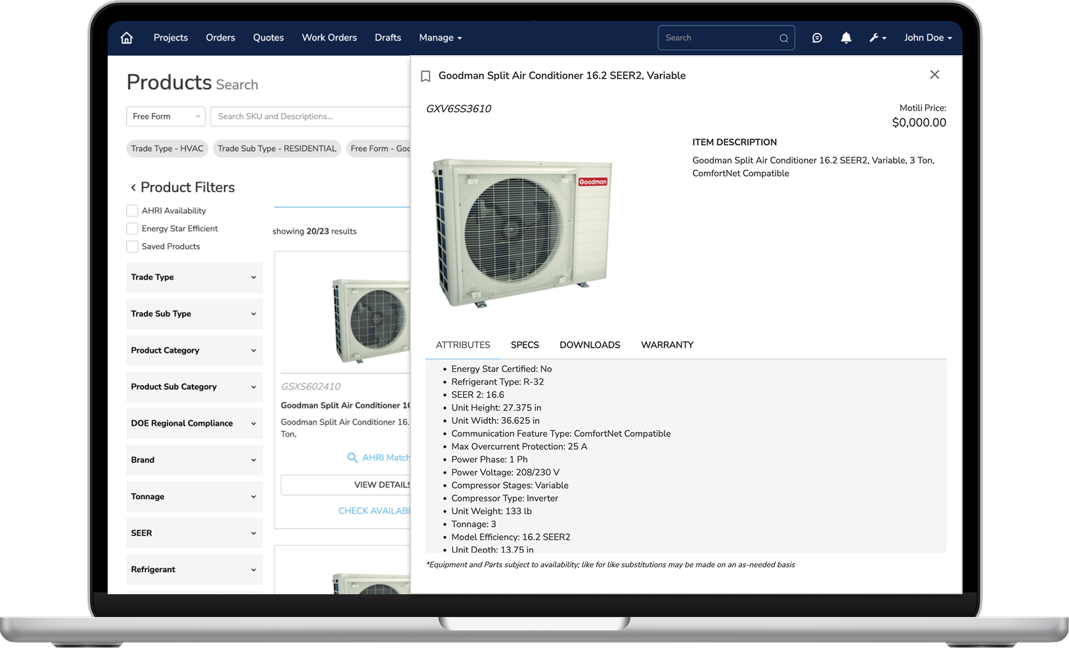Viewport: 1069px width, 648px height.
Task: Open the wrench tools menu
Action: 878,38
